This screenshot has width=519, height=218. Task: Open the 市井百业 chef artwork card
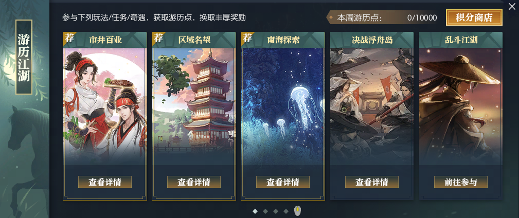tap(105, 106)
